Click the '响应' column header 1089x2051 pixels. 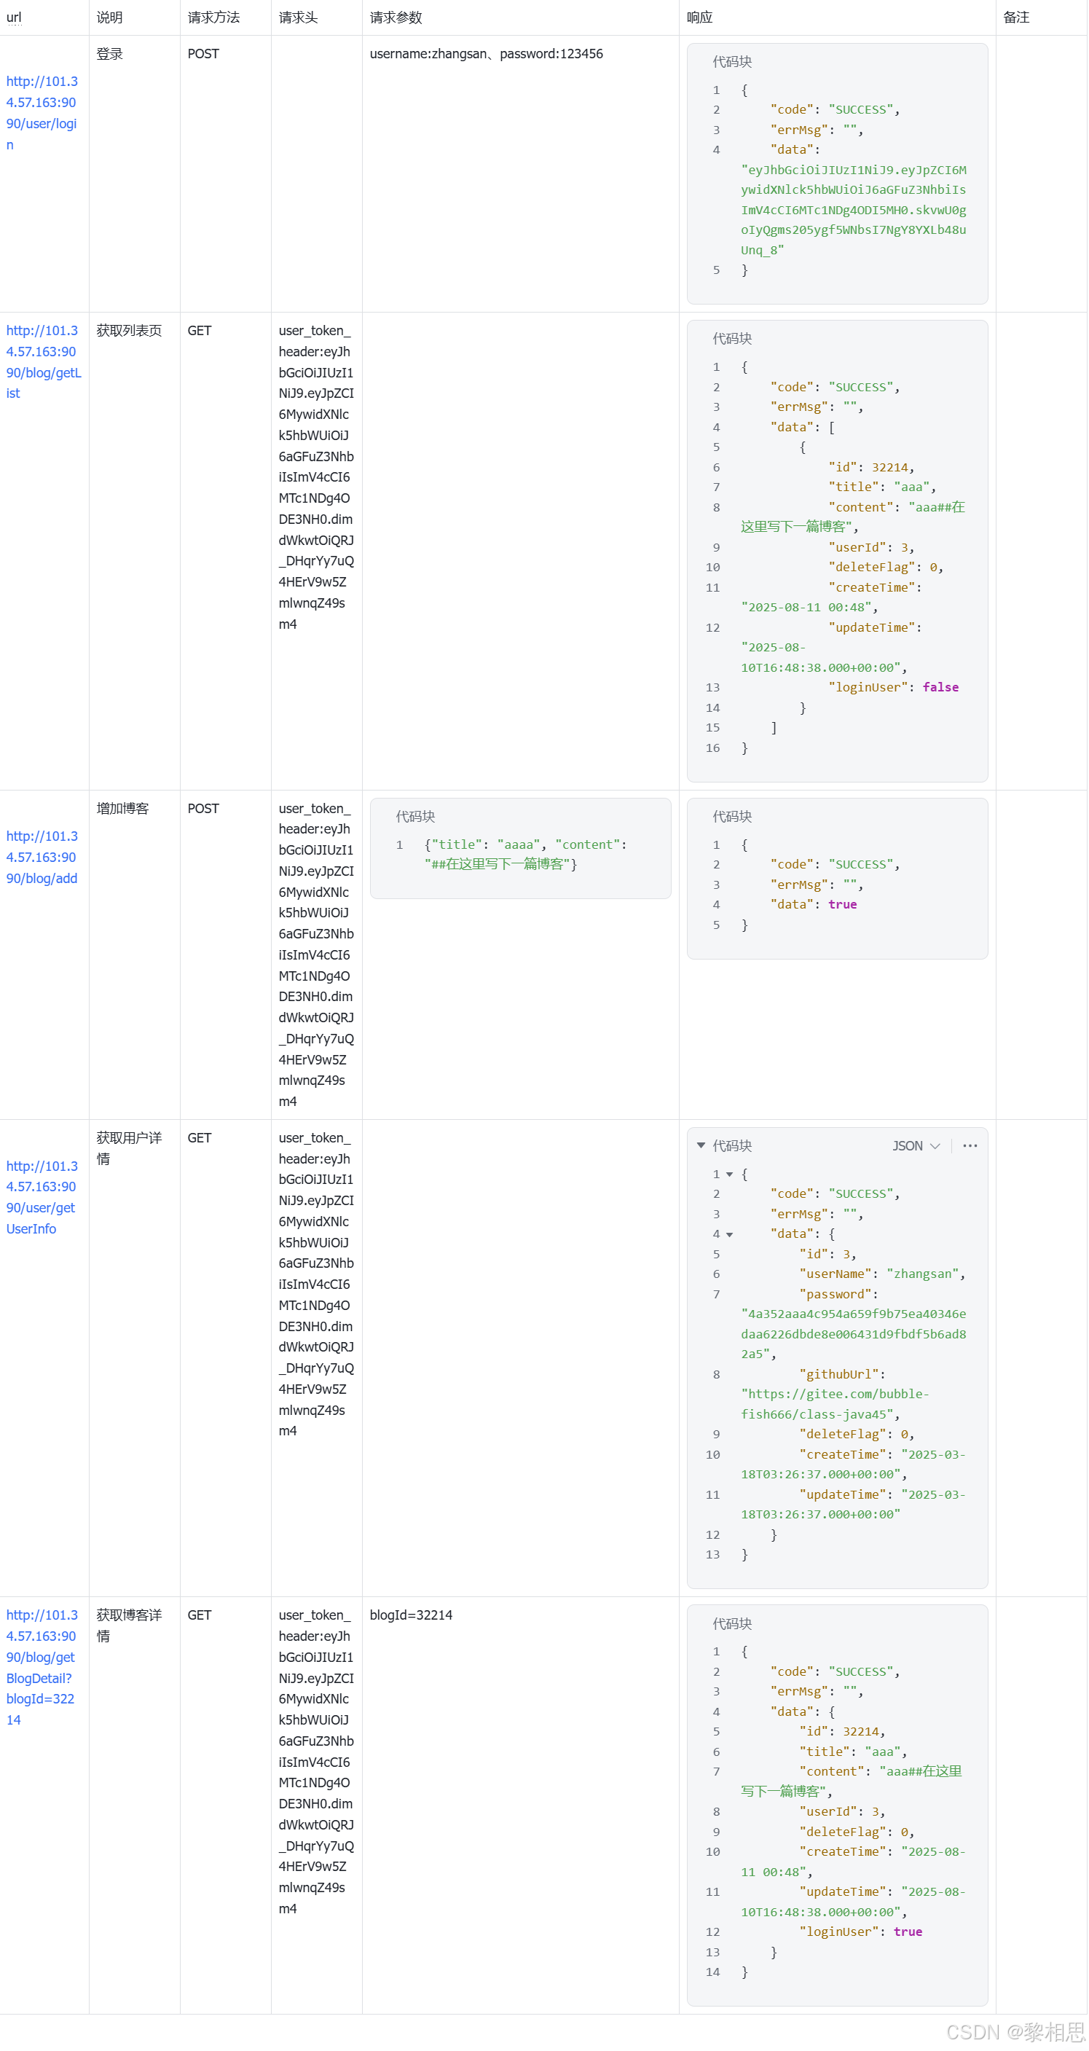pyautogui.click(x=699, y=17)
